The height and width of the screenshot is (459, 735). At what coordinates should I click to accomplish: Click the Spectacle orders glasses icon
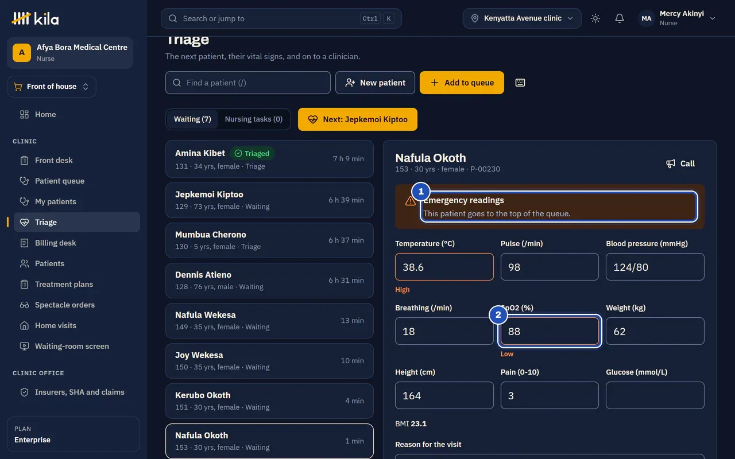[x=24, y=305]
